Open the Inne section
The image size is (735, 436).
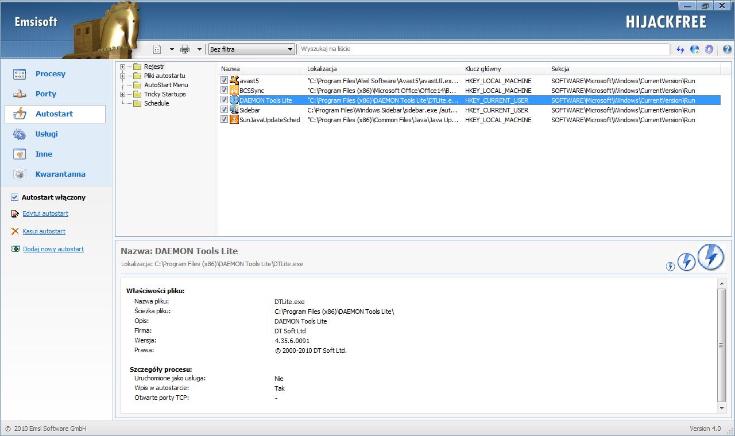55,154
